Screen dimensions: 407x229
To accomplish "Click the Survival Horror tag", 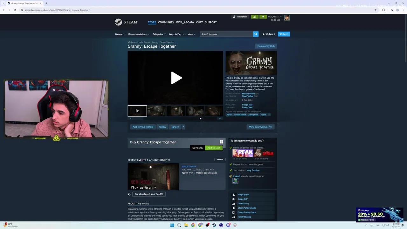I will coord(240,115).
